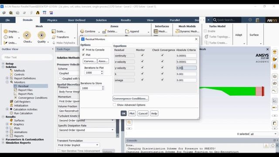Viewport: 279px width, 157px height.
Task: Click the Quick Search magnifier icon
Action: [x=215, y=20]
